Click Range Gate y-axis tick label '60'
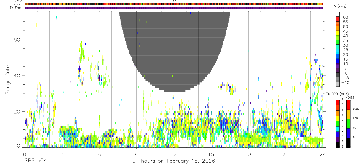 pyautogui.click(x=17, y=39)
